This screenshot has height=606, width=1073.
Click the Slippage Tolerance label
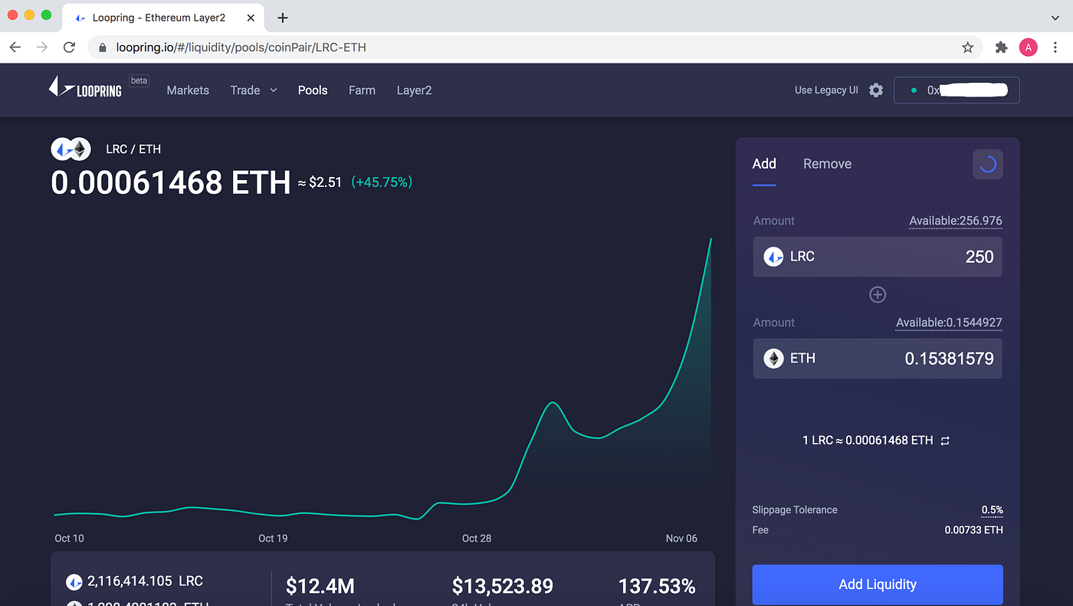(x=795, y=510)
